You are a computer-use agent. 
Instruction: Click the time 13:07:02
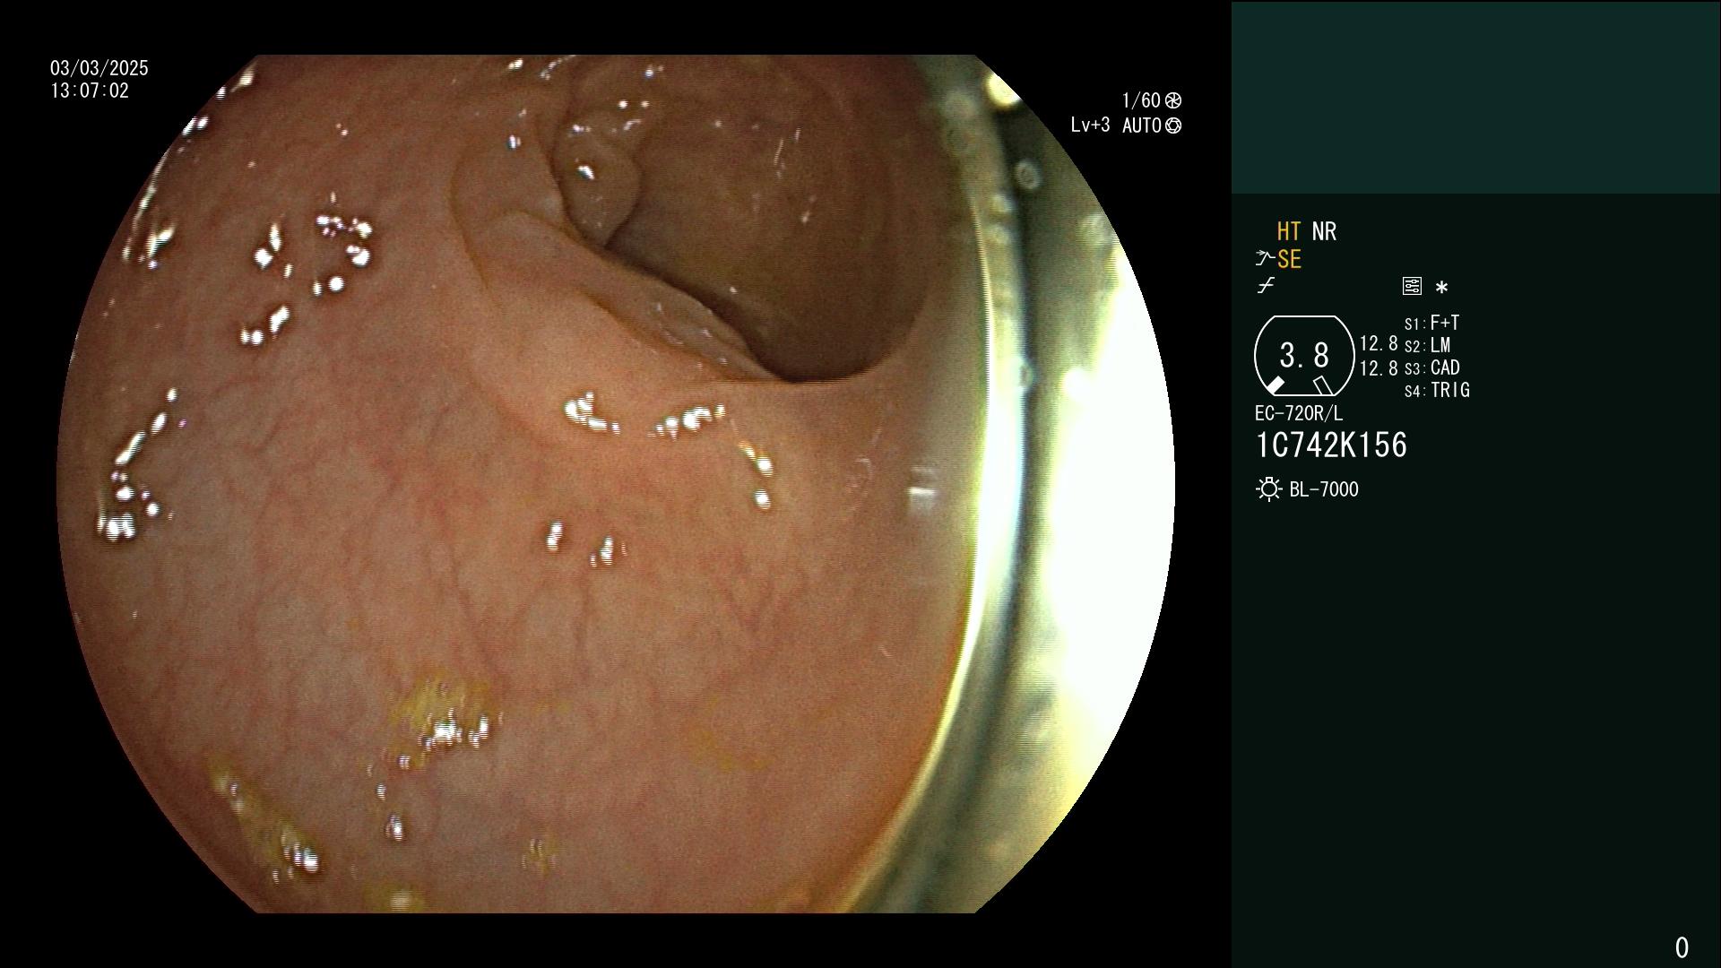[x=90, y=91]
